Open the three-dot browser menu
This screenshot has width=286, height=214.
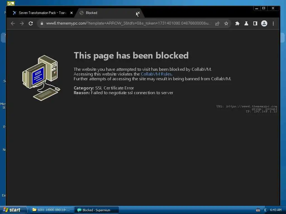(273, 23)
